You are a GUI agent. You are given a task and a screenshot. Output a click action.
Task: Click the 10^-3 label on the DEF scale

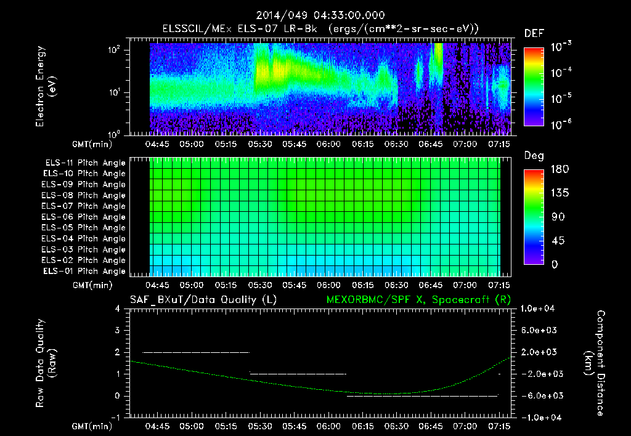click(561, 47)
